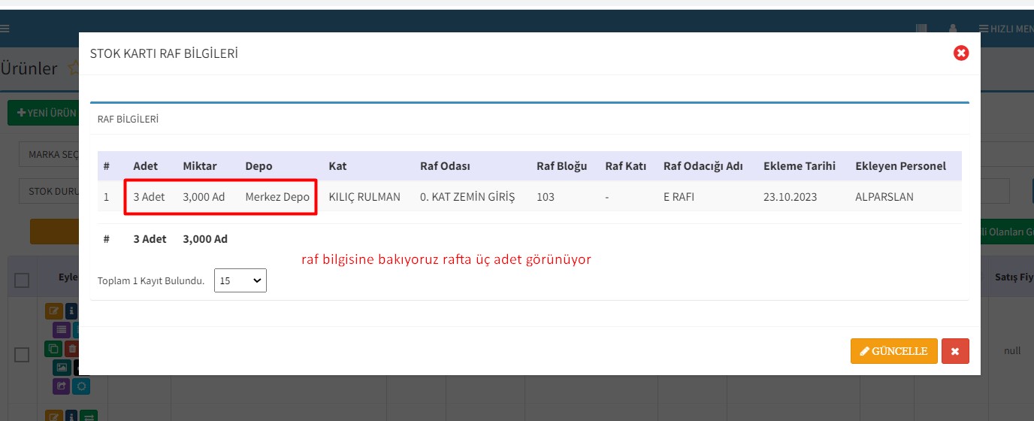This screenshot has height=421, width=1034.
Task: Expand the MARKA SEÇ brand dropdown
Action: click(50, 154)
